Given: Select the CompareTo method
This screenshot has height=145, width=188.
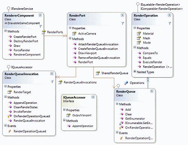Looking at the screenshot, I should click(x=150, y=53).
